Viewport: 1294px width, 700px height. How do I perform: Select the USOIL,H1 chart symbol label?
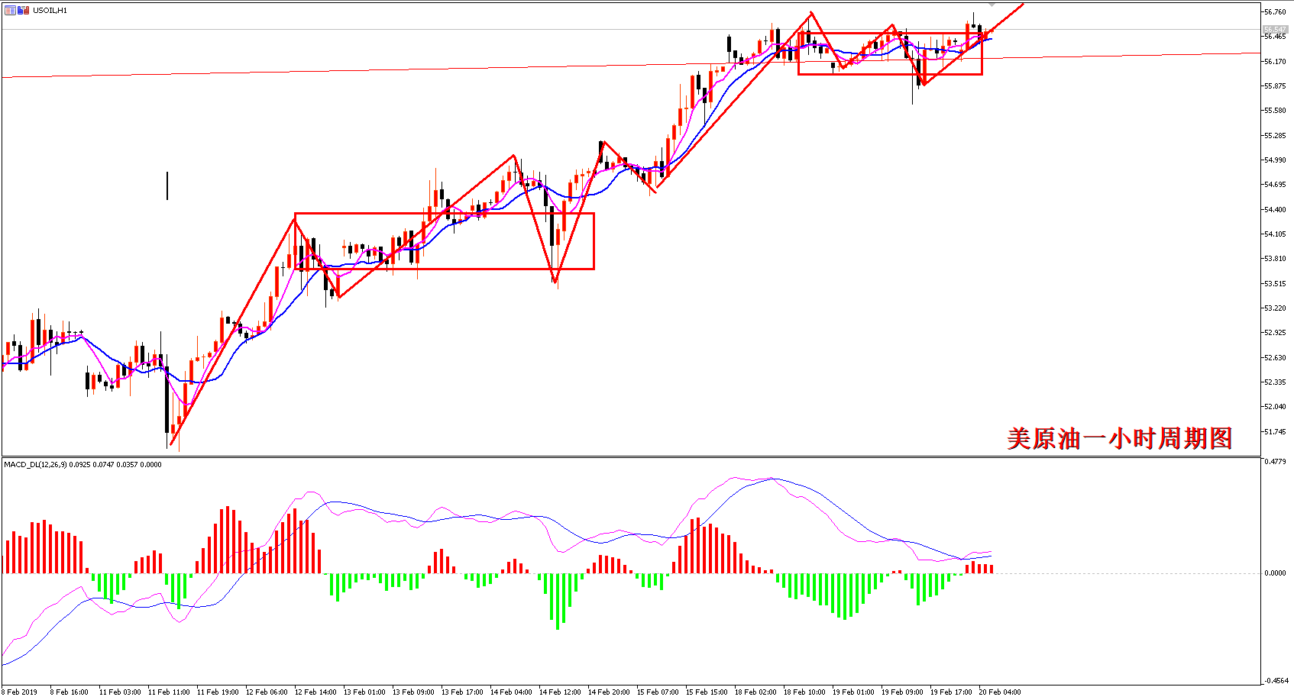coord(50,11)
